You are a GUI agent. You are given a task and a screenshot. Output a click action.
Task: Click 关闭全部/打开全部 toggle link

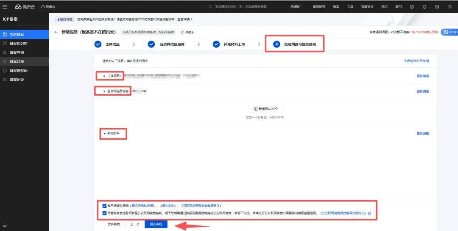(x=416, y=61)
